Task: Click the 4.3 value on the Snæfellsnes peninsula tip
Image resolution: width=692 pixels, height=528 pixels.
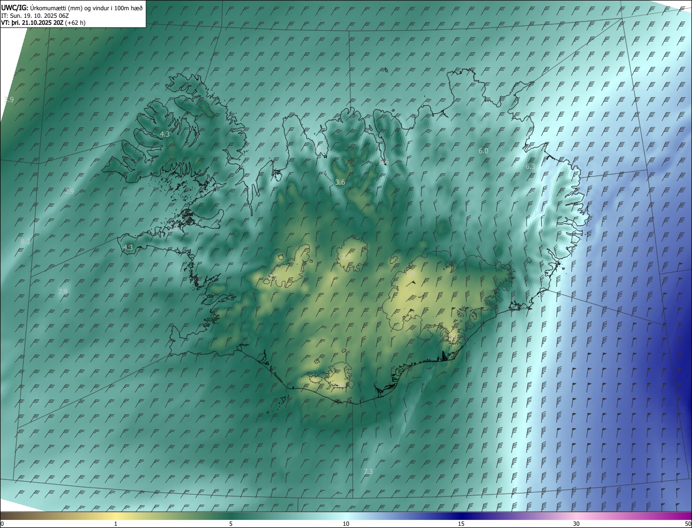Action: click(128, 247)
